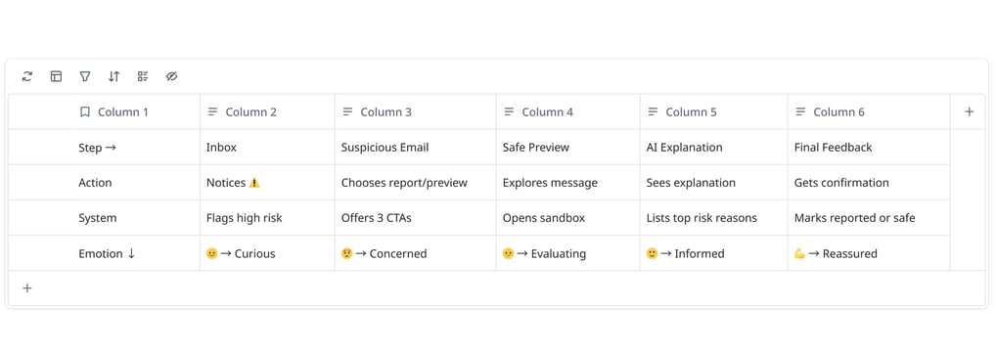Open the group-by list icon
This screenshot has height=352, width=996.
(143, 76)
